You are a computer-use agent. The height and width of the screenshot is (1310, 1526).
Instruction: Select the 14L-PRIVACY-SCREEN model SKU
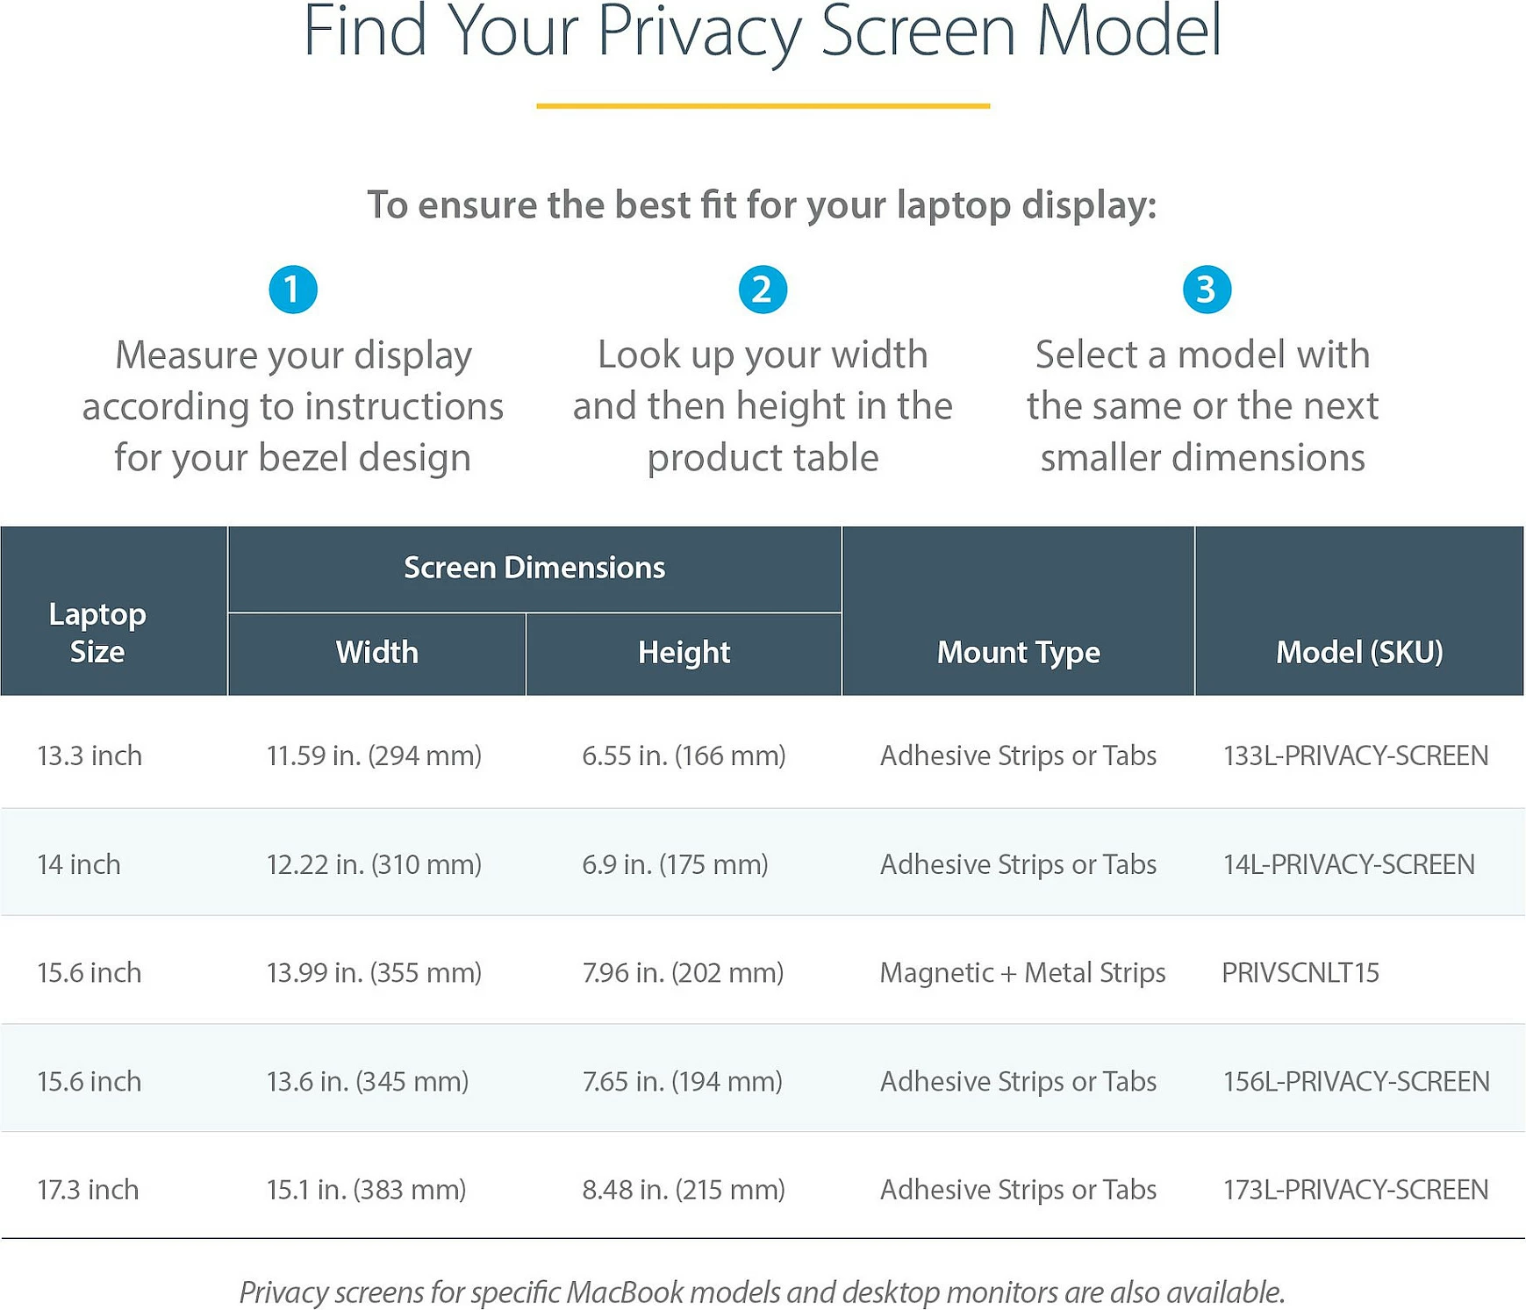coord(1349,864)
